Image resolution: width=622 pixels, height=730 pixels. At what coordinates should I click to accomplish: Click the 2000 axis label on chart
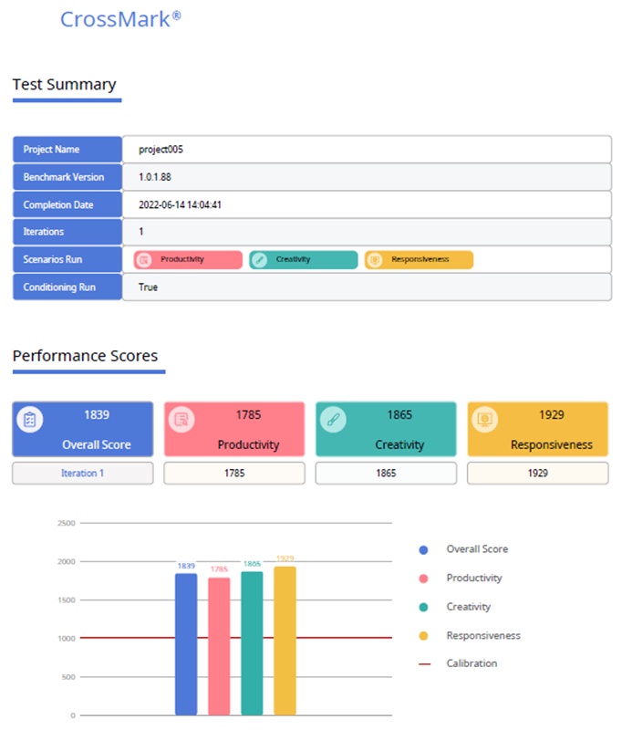(67, 562)
